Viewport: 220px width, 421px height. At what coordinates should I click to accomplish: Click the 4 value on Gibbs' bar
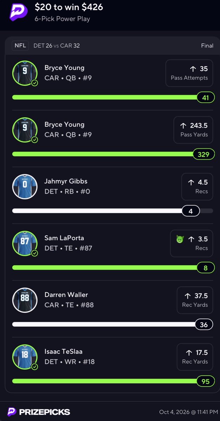tap(191, 211)
